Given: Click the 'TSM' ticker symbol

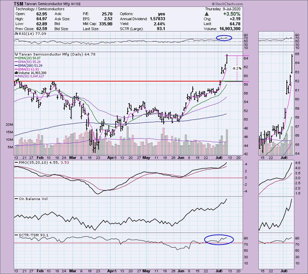Looking at the screenshot, I should 18,4.
